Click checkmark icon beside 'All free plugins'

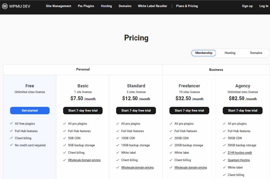(11, 123)
